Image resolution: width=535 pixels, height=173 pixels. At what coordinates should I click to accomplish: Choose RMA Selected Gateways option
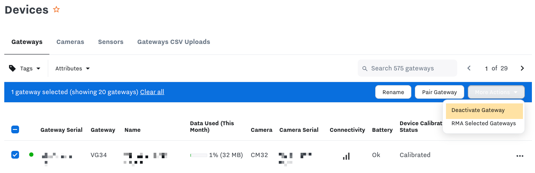[483, 124]
